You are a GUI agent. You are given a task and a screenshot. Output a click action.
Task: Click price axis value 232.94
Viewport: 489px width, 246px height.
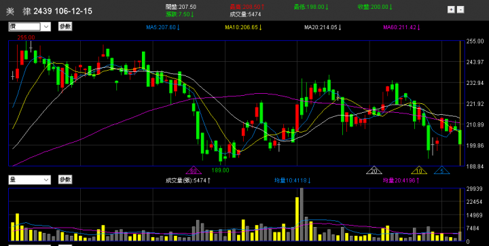(x=475, y=83)
